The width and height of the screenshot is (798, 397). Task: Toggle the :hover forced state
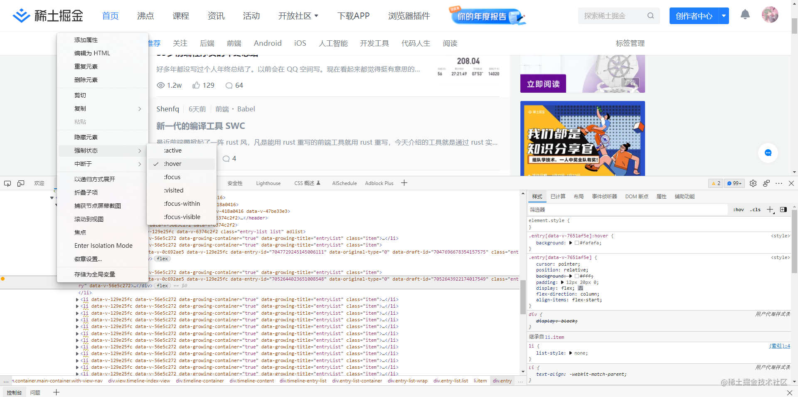click(x=182, y=164)
